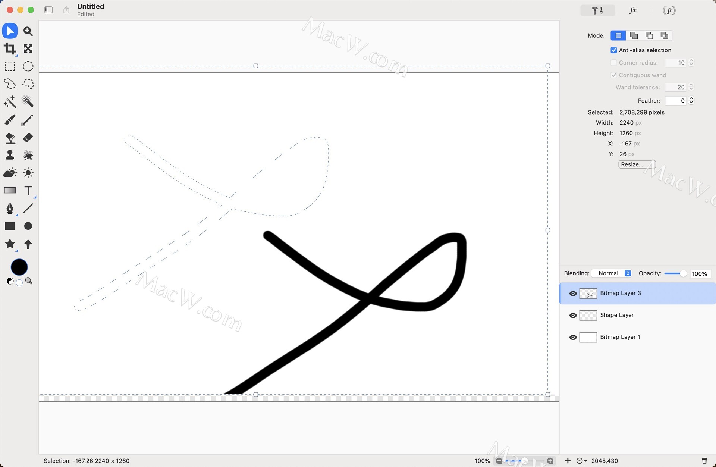Choose the Gradient tool

[x=10, y=191]
